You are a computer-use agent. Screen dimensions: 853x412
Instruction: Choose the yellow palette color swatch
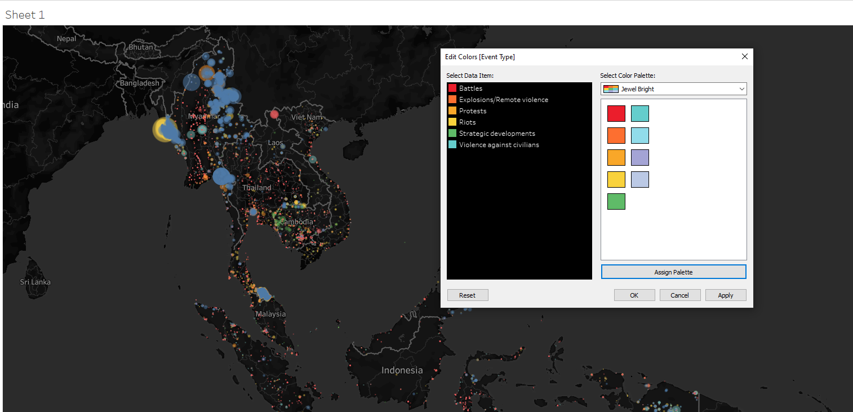pos(616,179)
